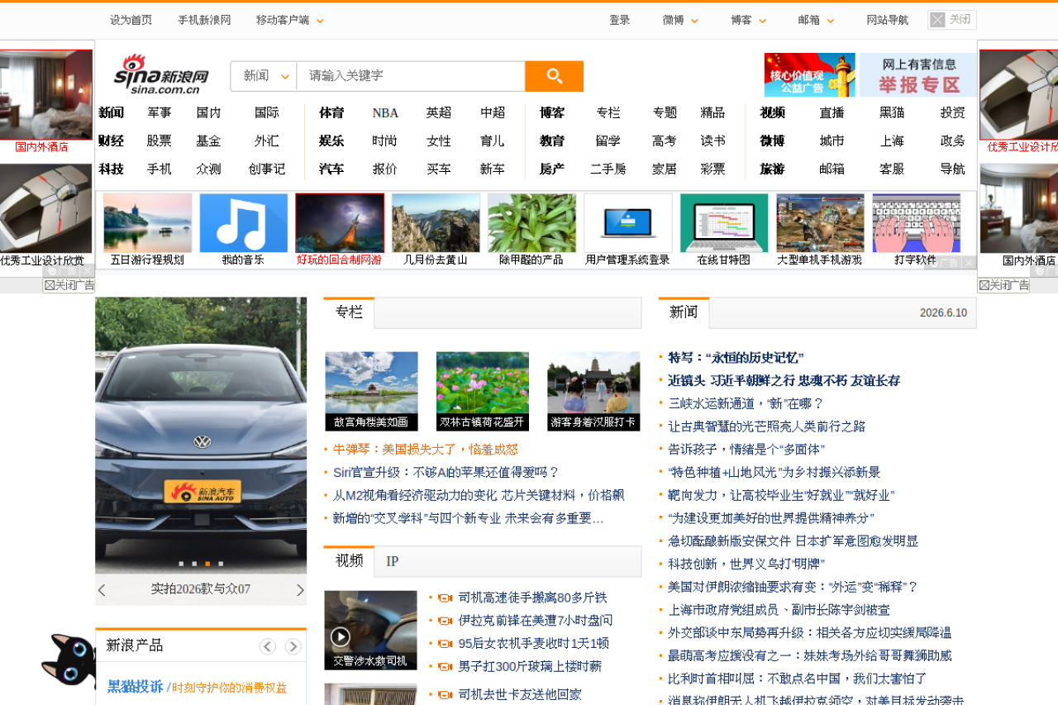
Task: Open 旅游 in navigation menu
Action: [x=772, y=169]
